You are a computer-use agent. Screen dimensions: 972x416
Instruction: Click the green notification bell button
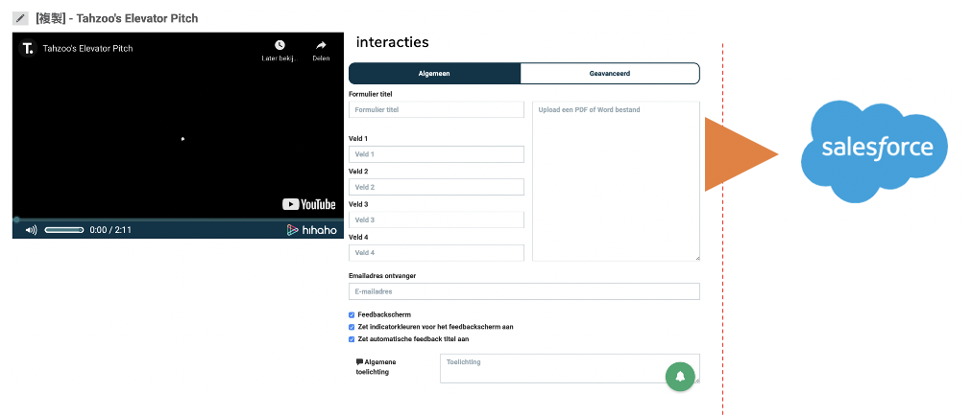680,377
